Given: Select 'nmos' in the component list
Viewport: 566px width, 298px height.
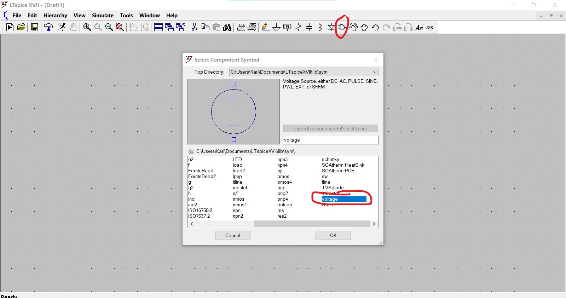Looking at the screenshot, I should 238,199.
